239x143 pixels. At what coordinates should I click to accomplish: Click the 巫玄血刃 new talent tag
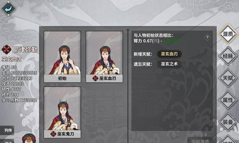click(x=169, y=54)
